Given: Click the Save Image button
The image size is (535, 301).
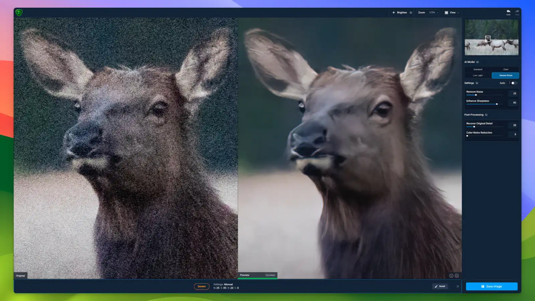Looking at the screenshot, I should (492, 286).
